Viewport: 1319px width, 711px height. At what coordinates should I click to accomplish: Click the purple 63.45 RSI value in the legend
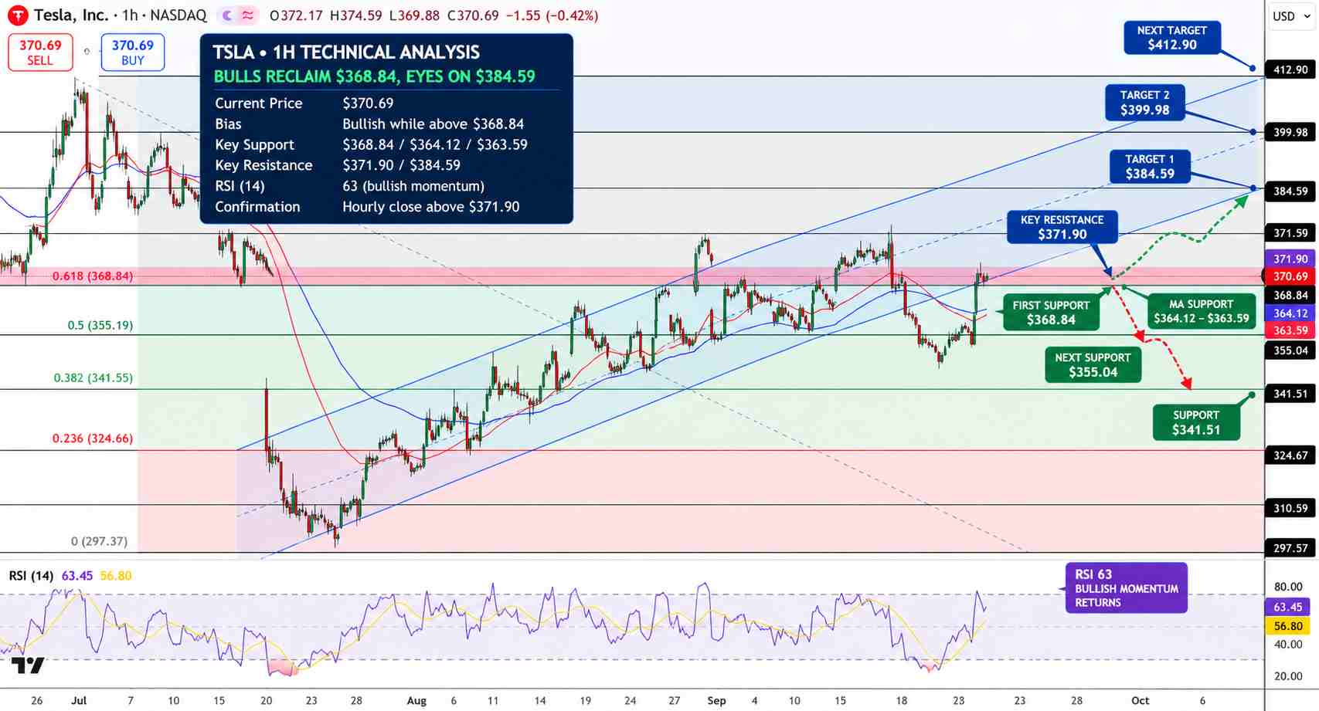[x=77, y=576]
